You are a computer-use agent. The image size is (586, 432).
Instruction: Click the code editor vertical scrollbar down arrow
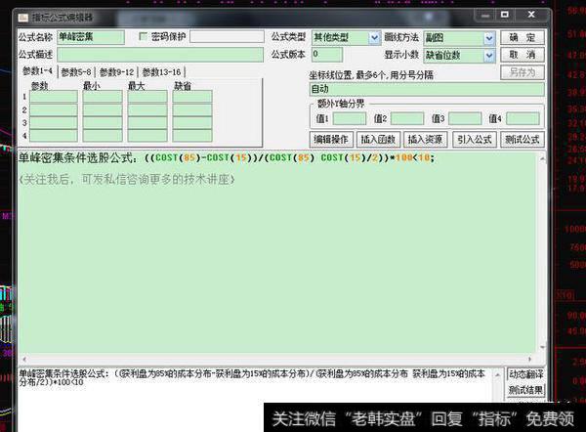tap(542, 348)
